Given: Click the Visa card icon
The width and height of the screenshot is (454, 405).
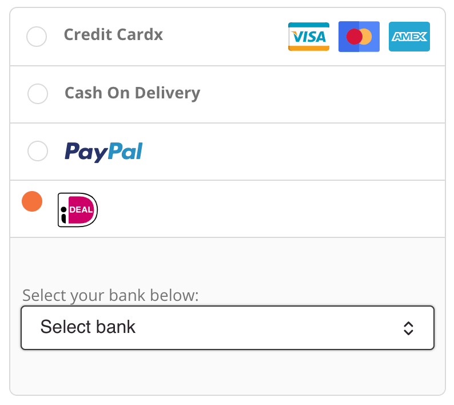Looking at the screenshot, I should click(309, 37).
